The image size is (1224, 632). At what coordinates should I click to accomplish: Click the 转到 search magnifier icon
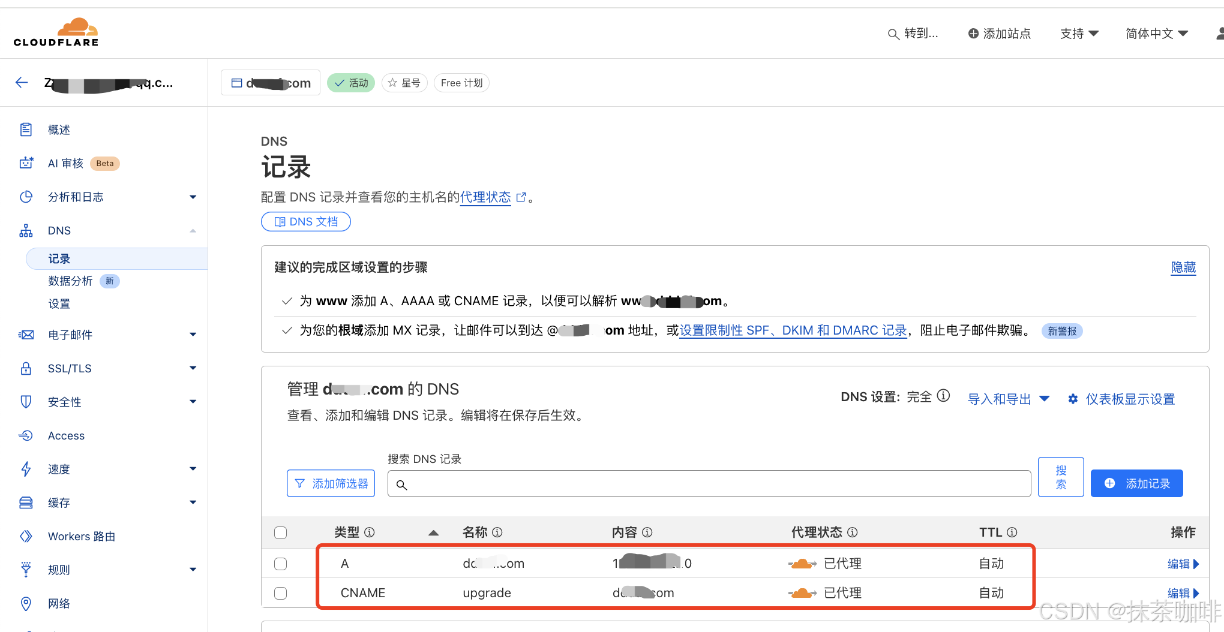[x=893, y=34]
